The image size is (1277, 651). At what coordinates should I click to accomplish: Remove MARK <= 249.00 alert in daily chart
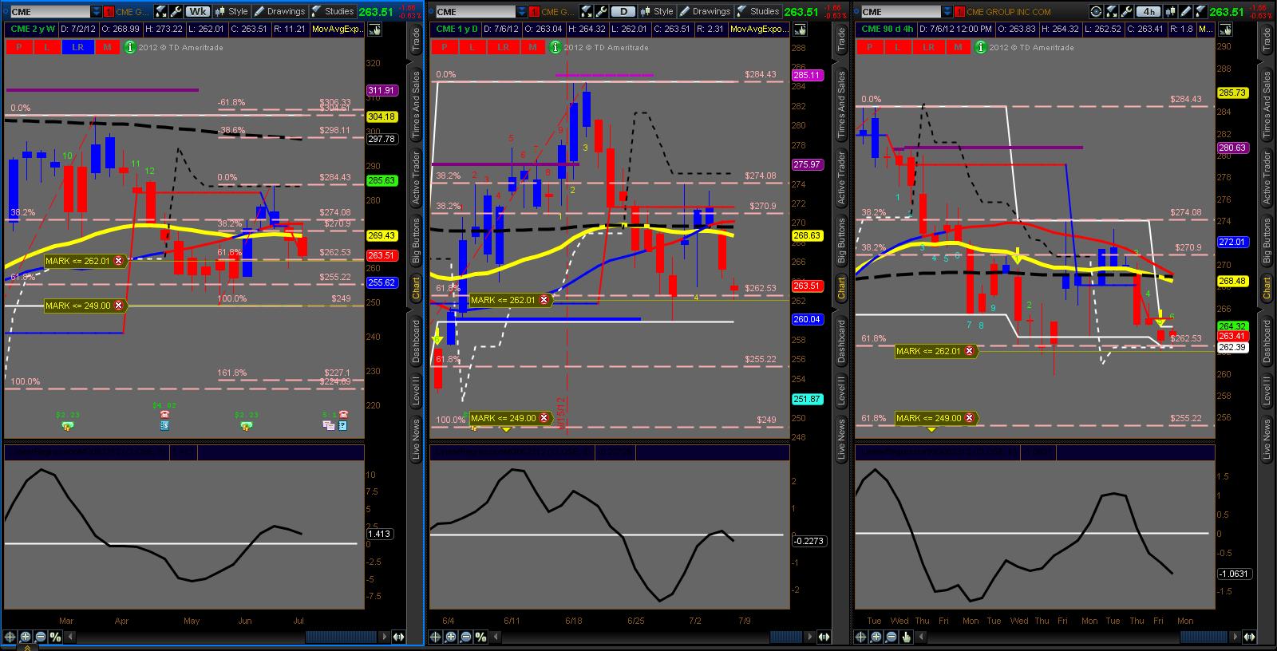544,418
